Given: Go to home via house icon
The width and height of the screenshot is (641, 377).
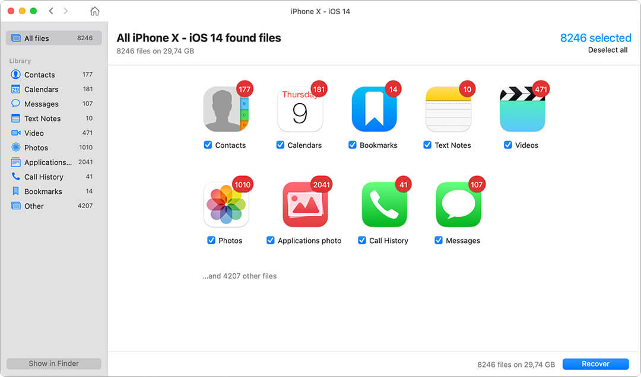Looking at the screenshot, I should point(94,11).
